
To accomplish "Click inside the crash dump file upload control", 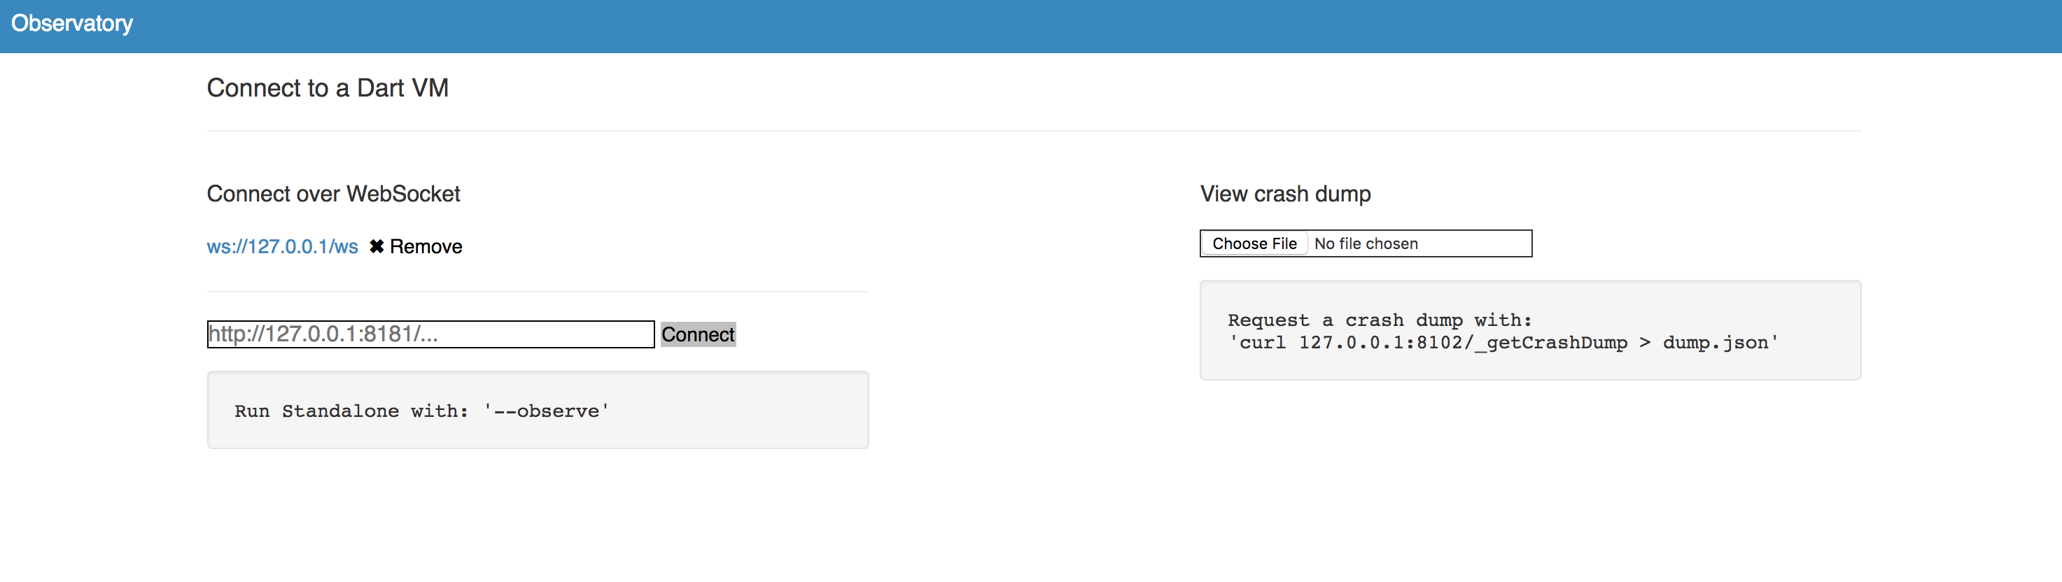I will 1365,243.
